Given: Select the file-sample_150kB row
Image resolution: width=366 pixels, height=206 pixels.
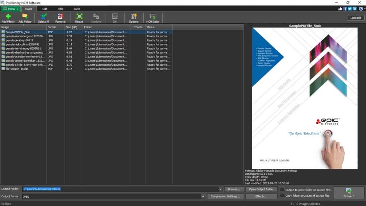Looking at the screenshot, I should coord(17,69).
